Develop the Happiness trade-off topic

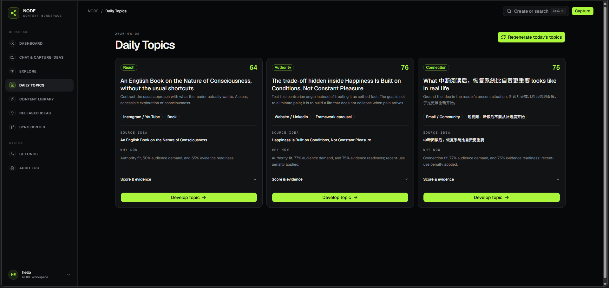point(340,197)
